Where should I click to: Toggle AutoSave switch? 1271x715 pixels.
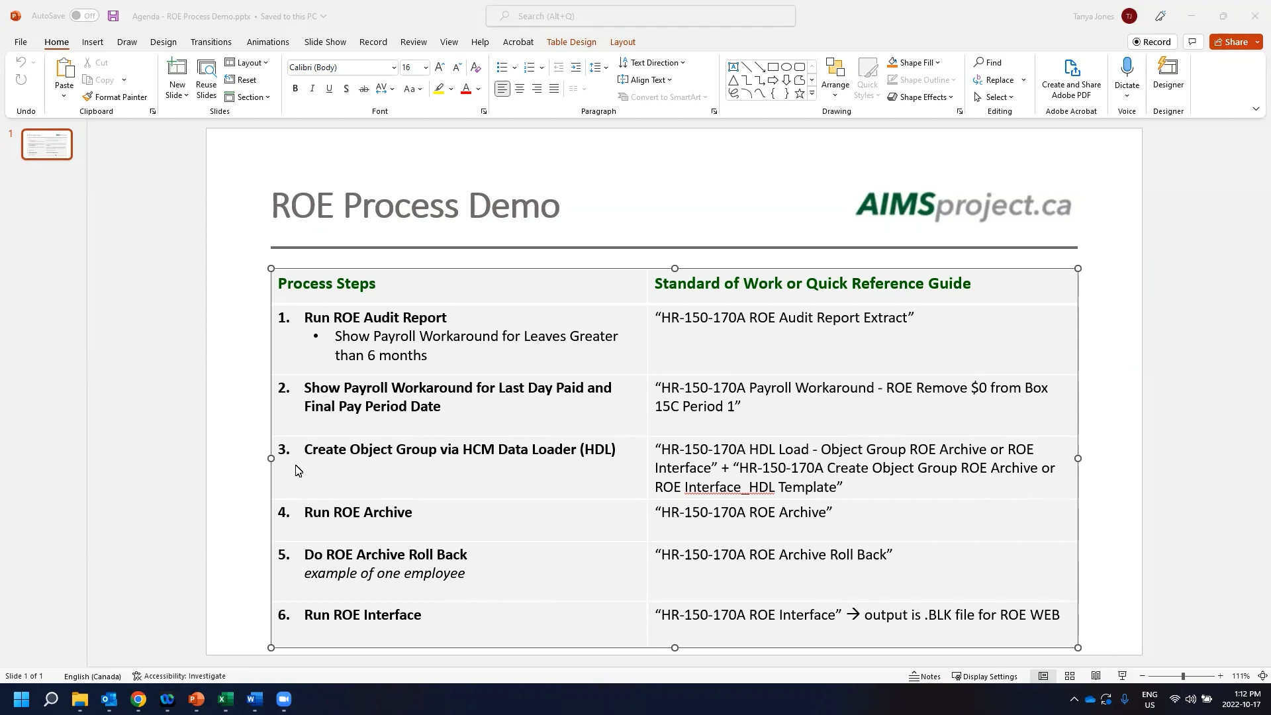pos(84,16)
